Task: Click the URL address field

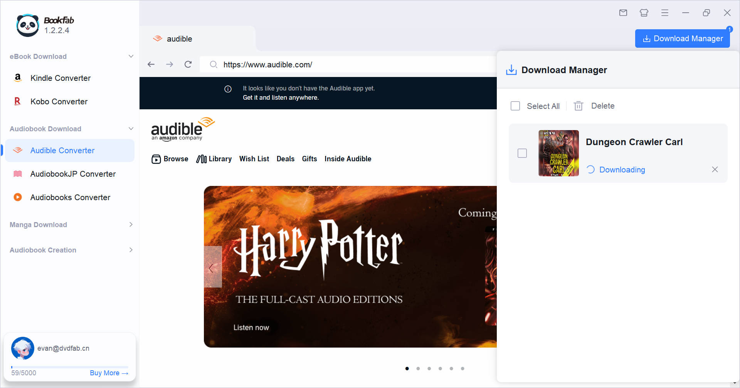Action: tap(347, 65)
